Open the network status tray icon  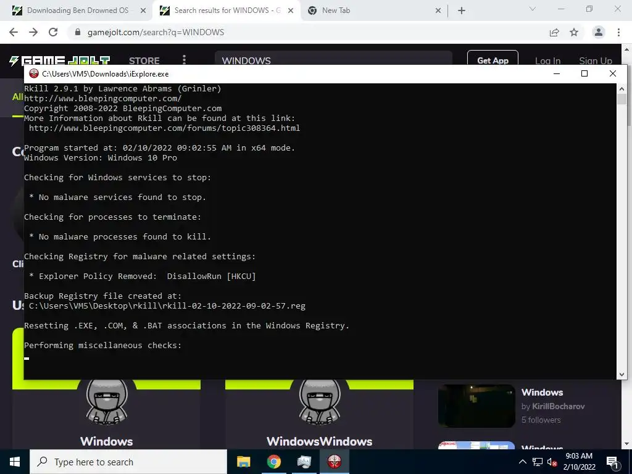coord(538,462)
